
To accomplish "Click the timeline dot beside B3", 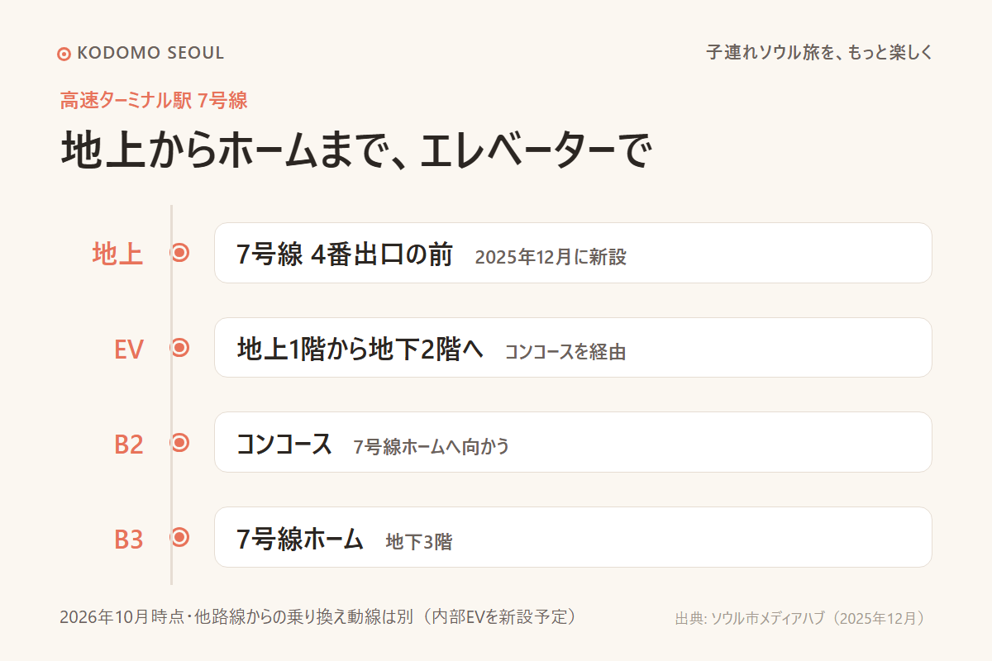I will [x=180, y=538].
